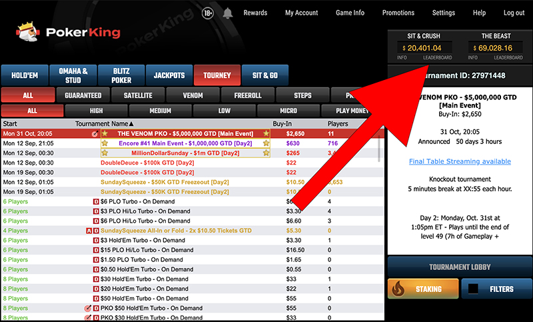Open Final Table Streaming available link

460,161
